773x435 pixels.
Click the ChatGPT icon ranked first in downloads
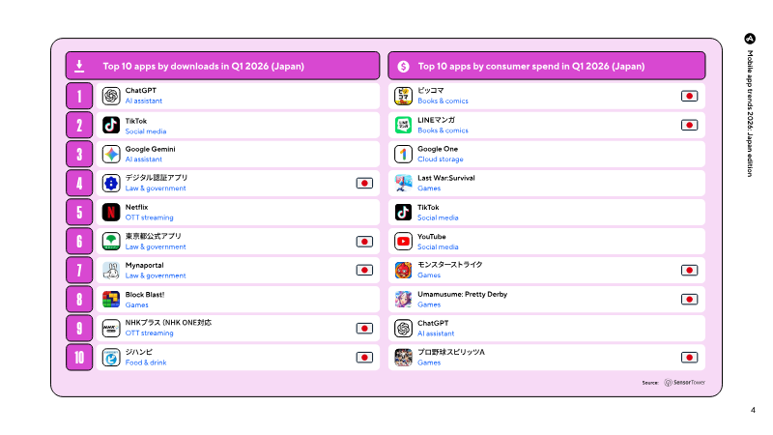point(111,96)
